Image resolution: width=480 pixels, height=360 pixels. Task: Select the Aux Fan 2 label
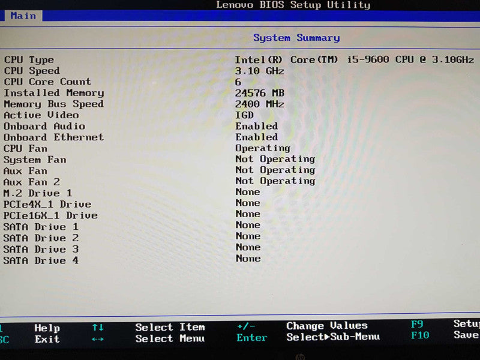[32, 182]
